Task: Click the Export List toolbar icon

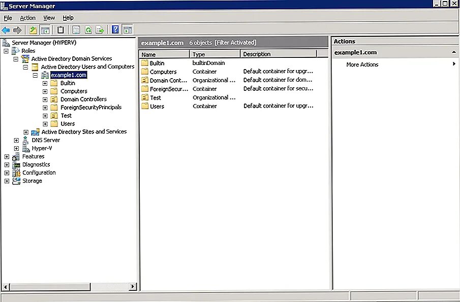Action: pos(100,30)
